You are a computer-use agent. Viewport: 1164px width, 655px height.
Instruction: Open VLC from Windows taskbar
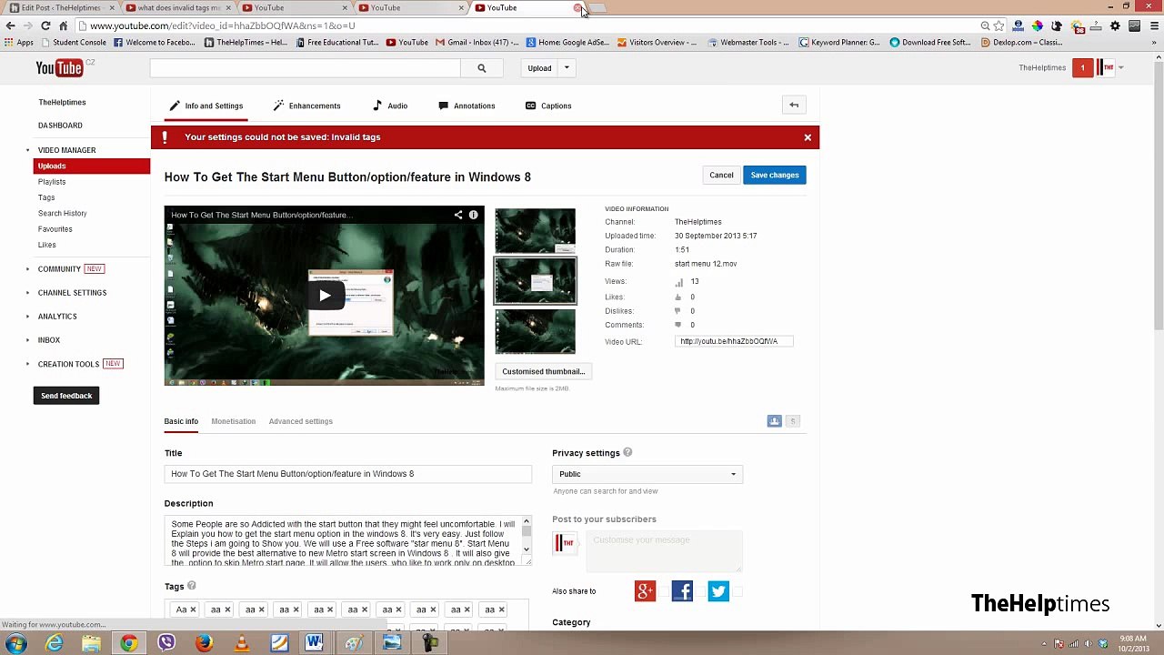241,643
